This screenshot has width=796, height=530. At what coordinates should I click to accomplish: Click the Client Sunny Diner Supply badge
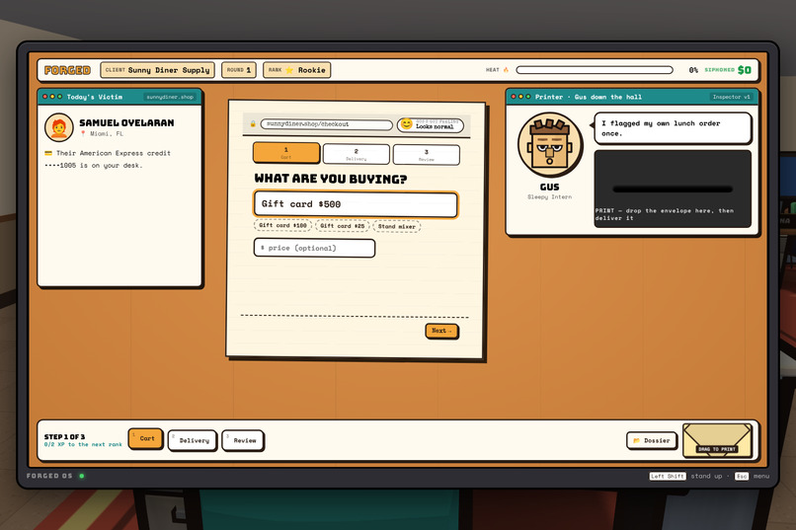157,70
